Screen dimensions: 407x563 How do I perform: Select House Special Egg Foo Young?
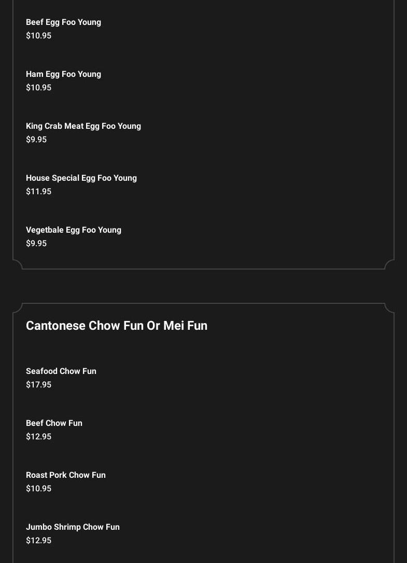(81, 178)
